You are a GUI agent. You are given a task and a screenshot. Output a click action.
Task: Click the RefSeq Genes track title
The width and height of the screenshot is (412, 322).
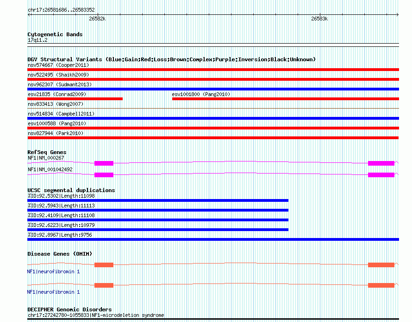point(47,152)
